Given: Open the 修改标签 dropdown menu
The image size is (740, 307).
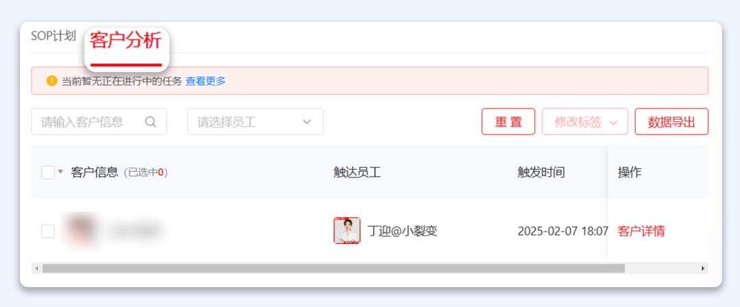Looking at the screenshot, I should pos(585,122).
